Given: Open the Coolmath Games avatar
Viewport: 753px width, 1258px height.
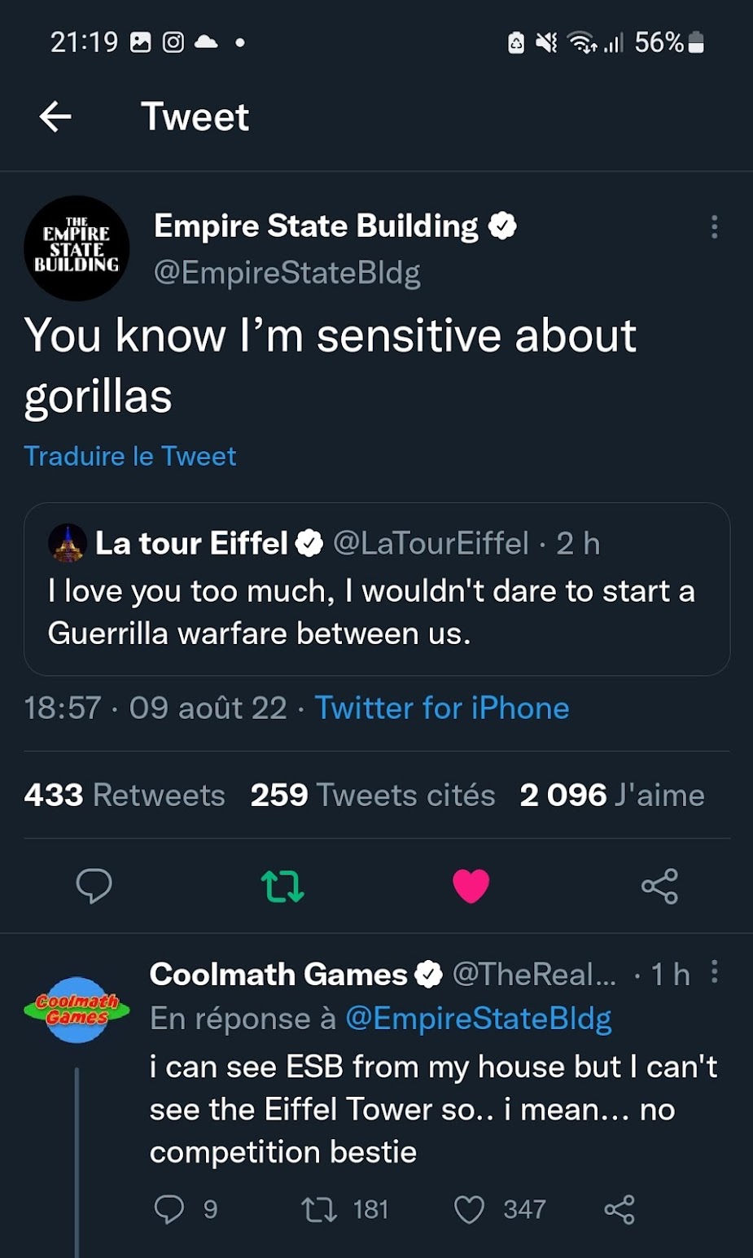Looking at the screenshot, I should [77, 1010].
